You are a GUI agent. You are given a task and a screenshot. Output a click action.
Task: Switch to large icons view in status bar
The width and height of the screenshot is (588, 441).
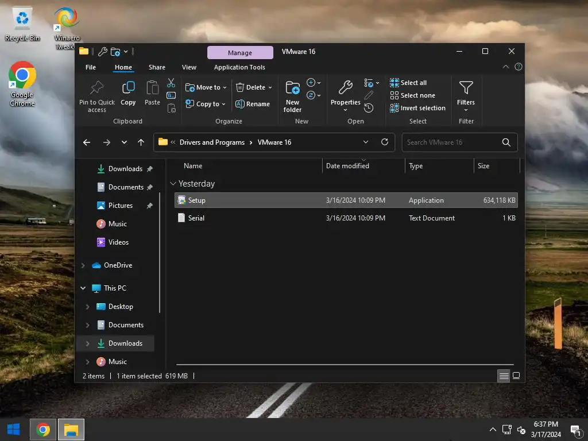pos(516,376)
